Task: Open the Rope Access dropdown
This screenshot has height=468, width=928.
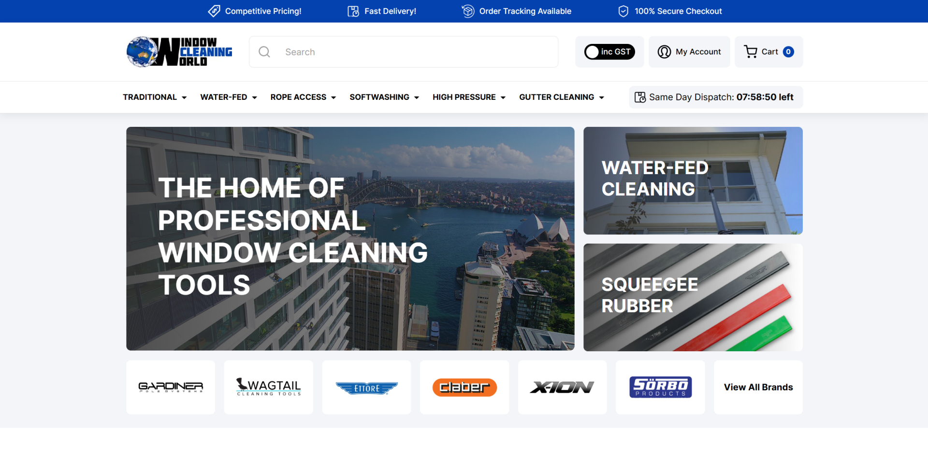Action: tap(303, 97)
